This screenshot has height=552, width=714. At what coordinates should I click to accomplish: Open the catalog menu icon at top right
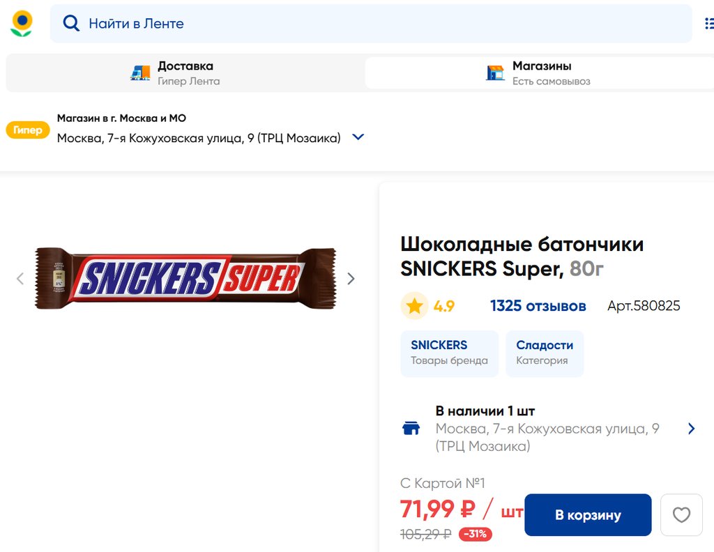tap(709, 24)
